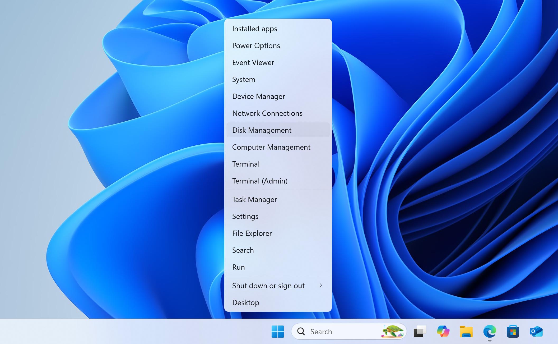Open Event Viewer menu entry
The width and height of the screenshot is (558, 344).
tap(278, 62)
